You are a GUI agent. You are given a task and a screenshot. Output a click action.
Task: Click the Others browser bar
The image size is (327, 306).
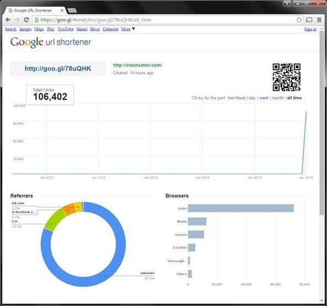[190, 273]
